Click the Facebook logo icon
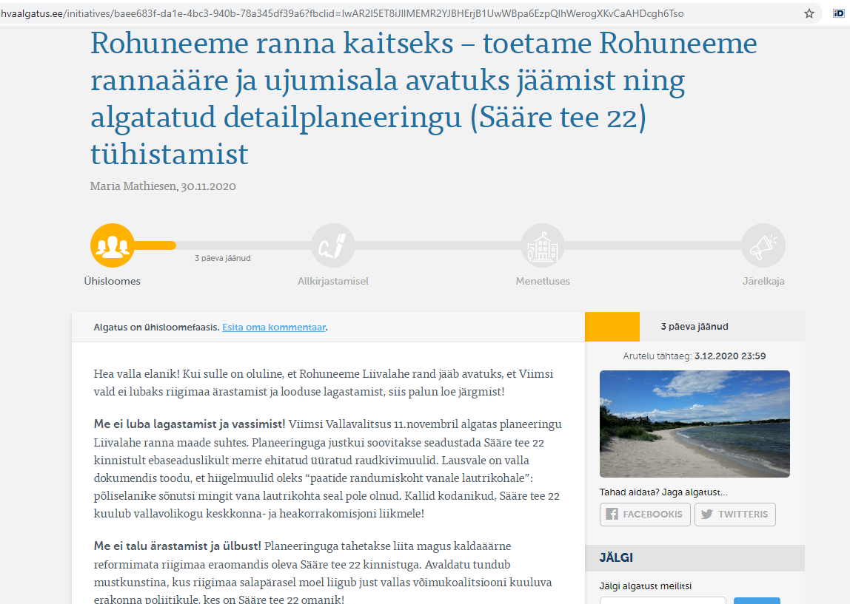The width and height of the screenshot is (850, 604). click(612, 514)
